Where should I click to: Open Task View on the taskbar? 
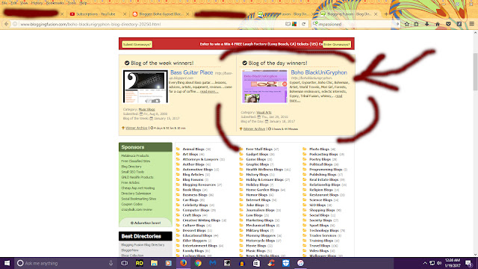pyautogui.click(x=125, y=263)
